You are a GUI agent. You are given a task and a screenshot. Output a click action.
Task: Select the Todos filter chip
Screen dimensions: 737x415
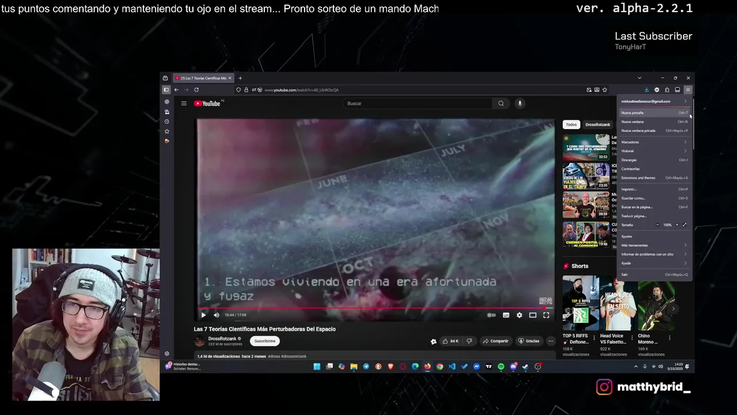click(571, 124)
